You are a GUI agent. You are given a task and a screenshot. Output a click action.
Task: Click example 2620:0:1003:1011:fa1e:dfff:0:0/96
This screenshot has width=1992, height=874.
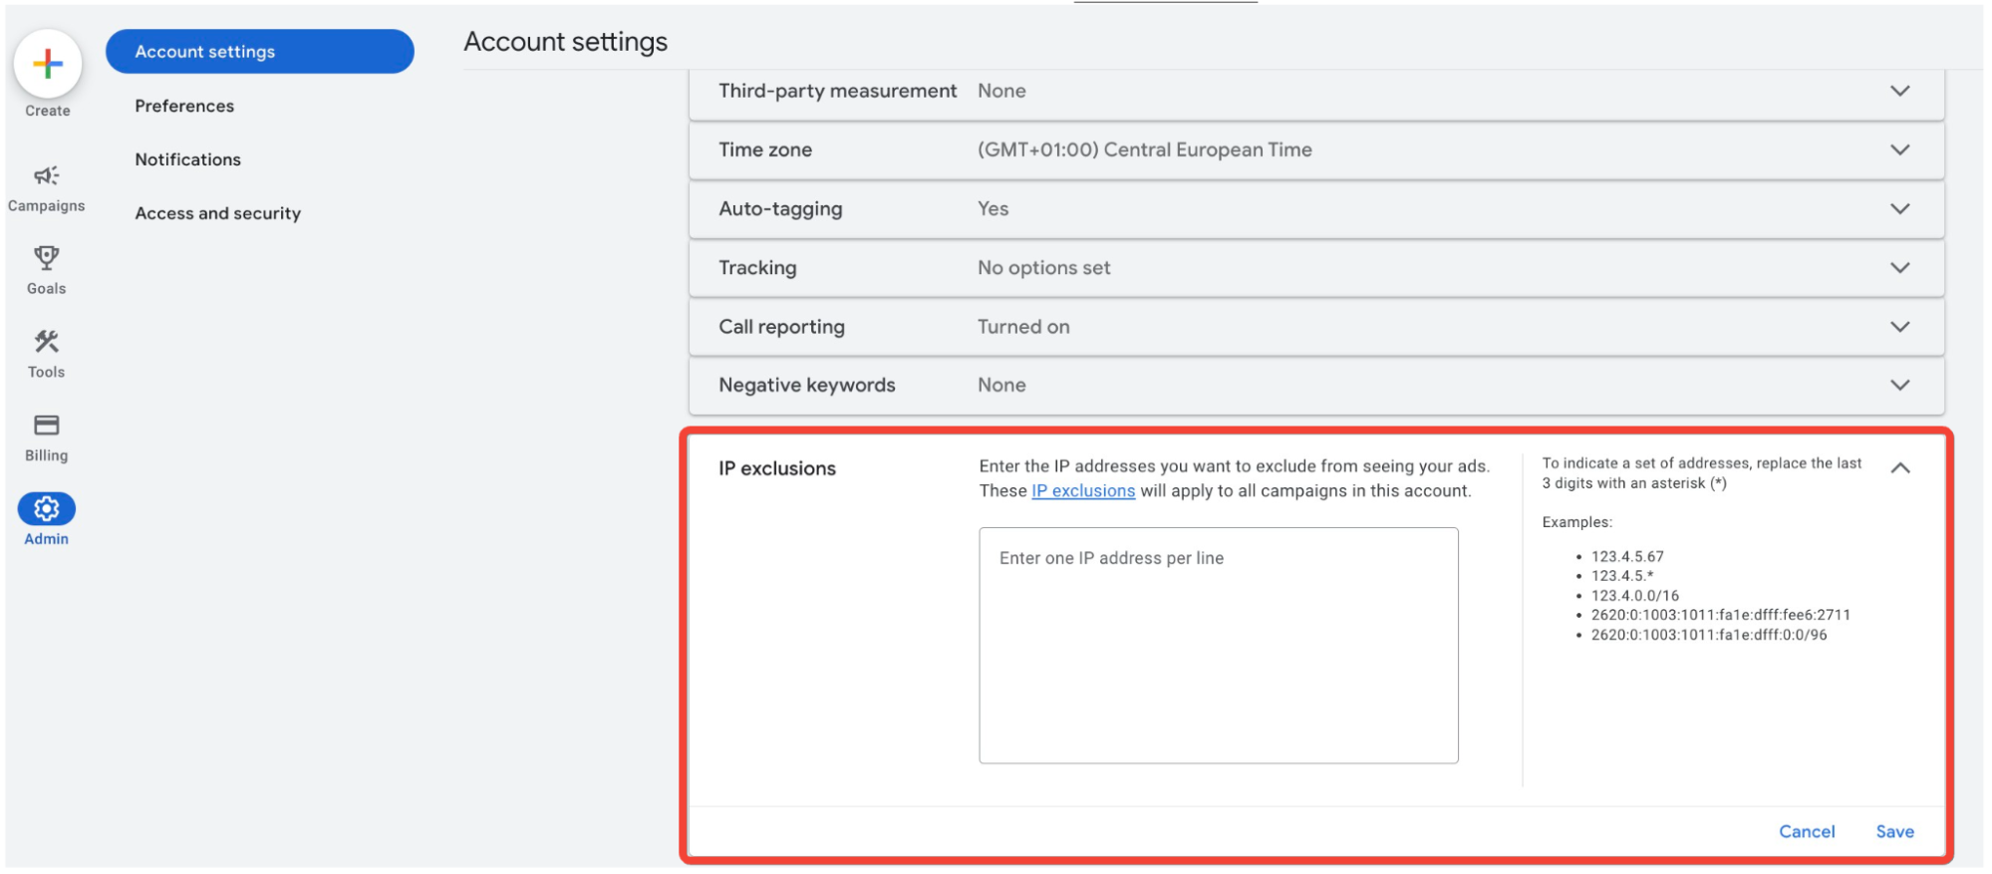coord(1709,635)
